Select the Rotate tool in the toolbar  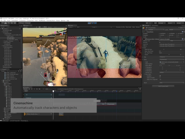[x=9, y=23]
